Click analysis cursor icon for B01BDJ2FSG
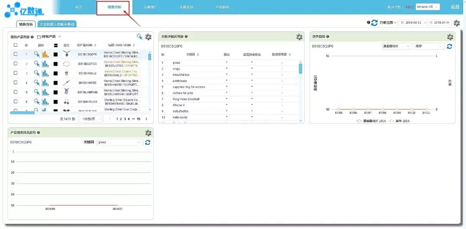466x229 pixels. [37, 64]
